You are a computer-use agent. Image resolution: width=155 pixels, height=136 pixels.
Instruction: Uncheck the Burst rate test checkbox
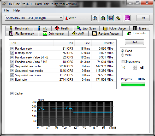(x=12, y=80)
